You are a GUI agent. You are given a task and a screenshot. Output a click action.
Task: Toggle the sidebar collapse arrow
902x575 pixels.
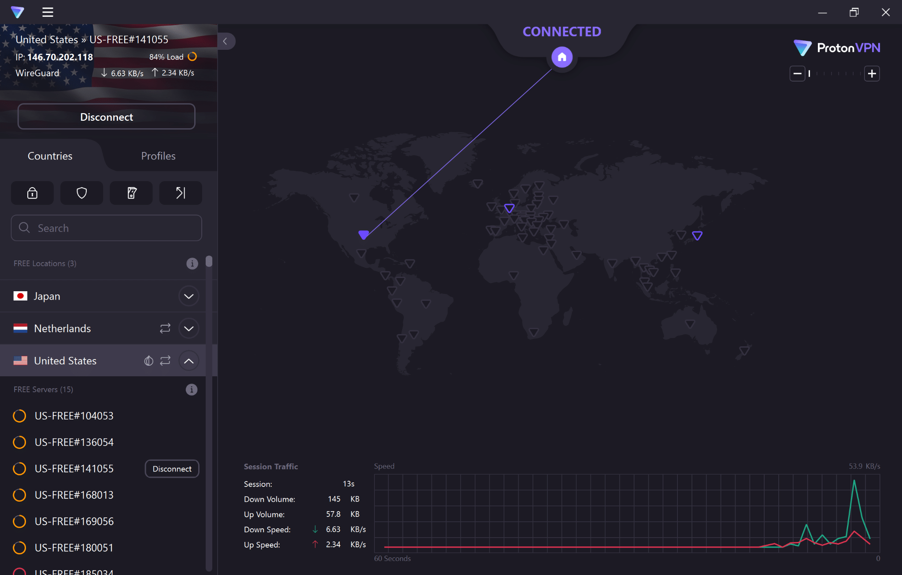pyautogui.click(x=226, y=41)
